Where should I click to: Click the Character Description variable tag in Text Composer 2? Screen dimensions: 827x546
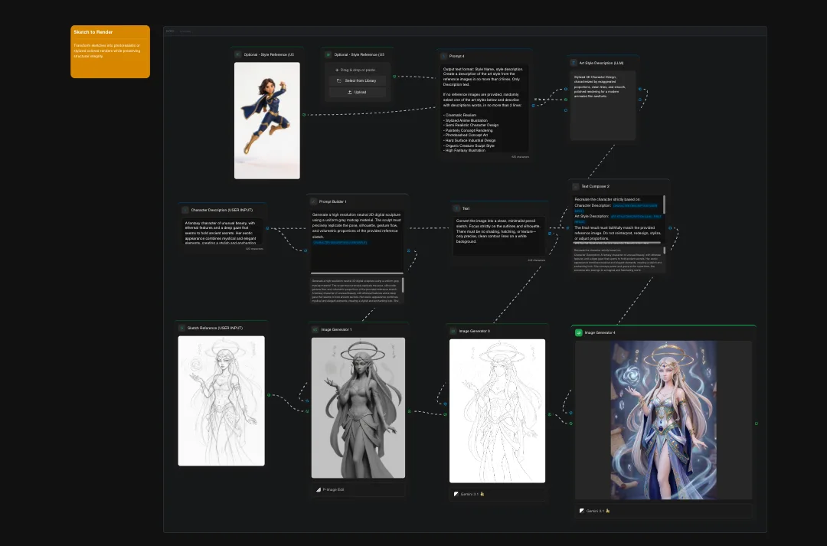pos(635,206)
